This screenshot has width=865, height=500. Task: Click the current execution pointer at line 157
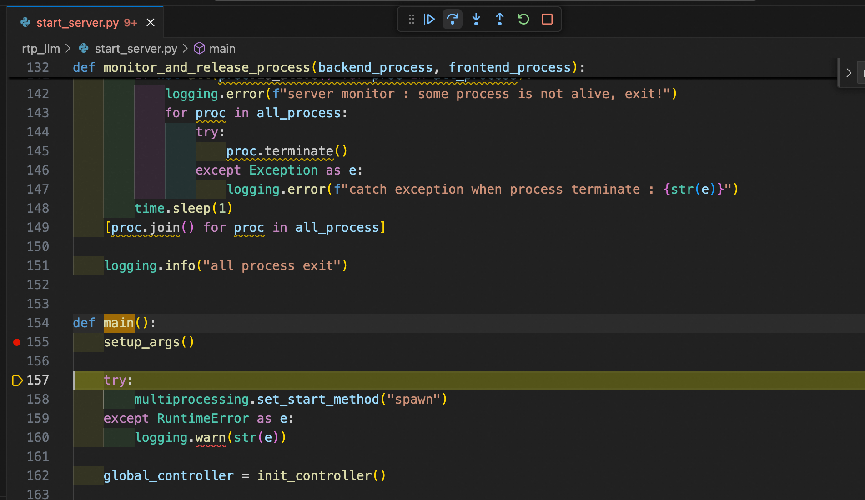(x=17, y=380)
